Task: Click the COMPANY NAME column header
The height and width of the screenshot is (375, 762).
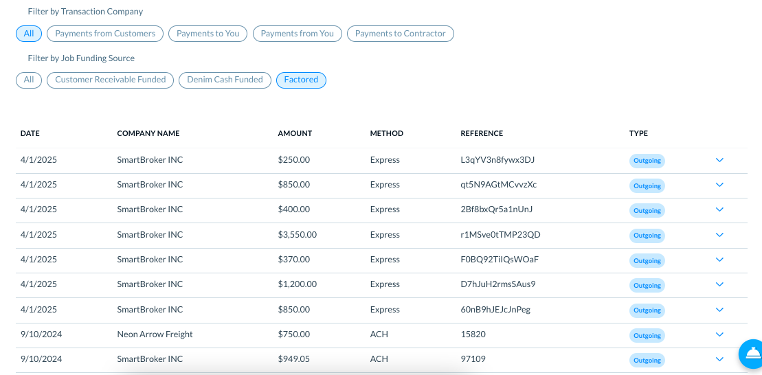Action: [148, 133]
